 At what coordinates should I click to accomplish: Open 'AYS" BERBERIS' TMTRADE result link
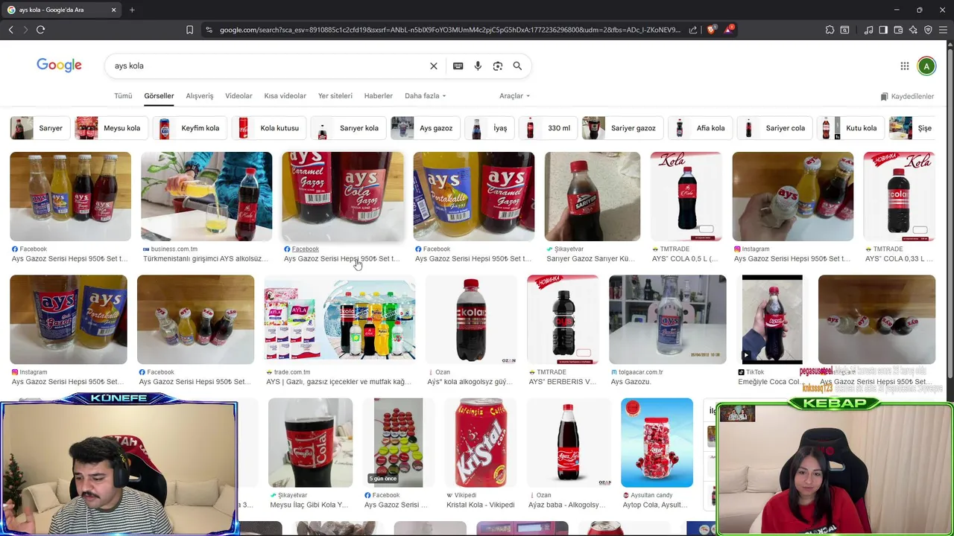pos(563,382)
